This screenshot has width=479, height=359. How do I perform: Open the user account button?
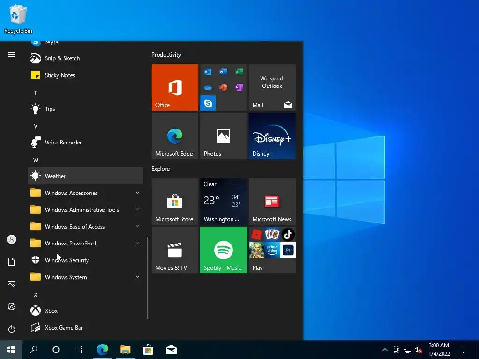12,239
